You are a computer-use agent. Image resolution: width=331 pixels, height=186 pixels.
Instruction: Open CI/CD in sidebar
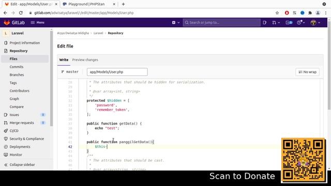point(14,131)
